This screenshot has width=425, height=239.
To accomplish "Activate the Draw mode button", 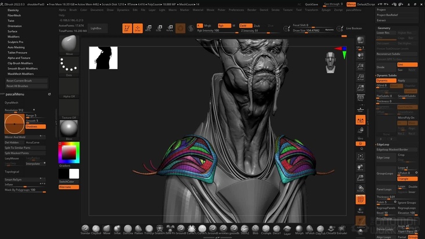I will (138, 28).
